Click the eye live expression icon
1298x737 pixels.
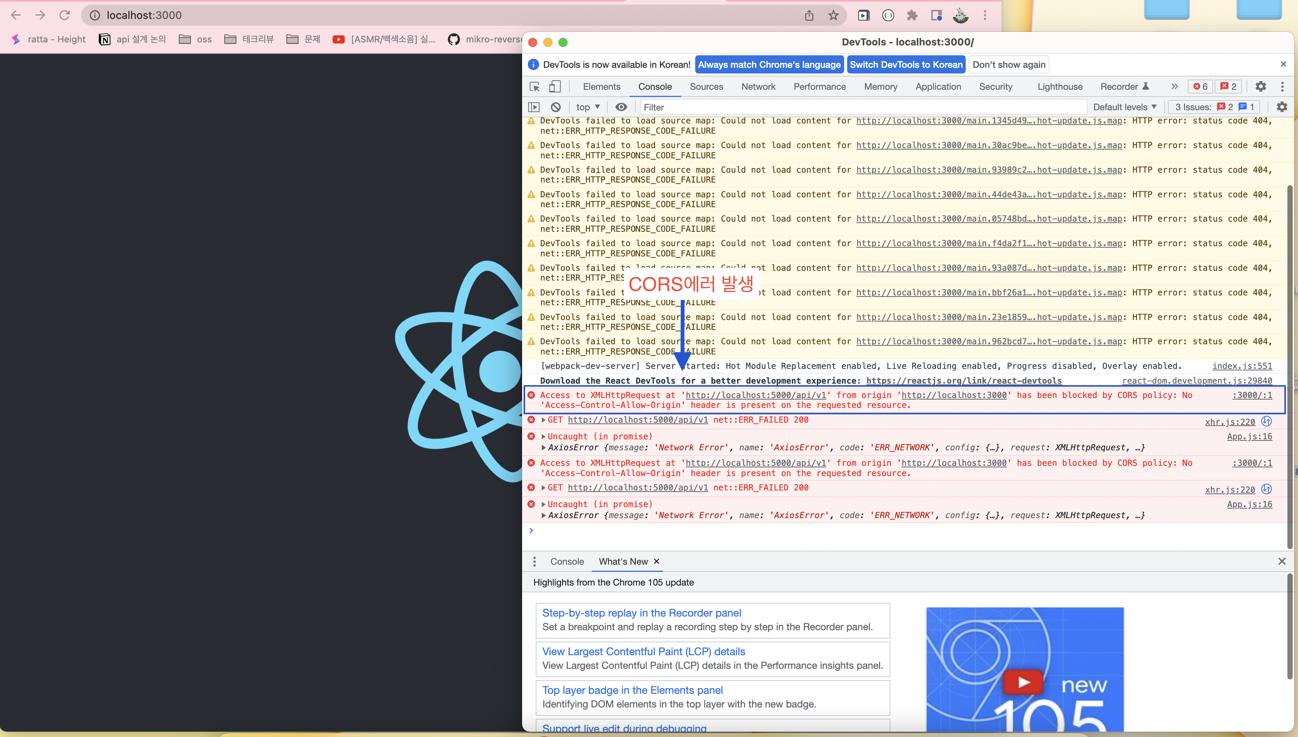point(621,107)
